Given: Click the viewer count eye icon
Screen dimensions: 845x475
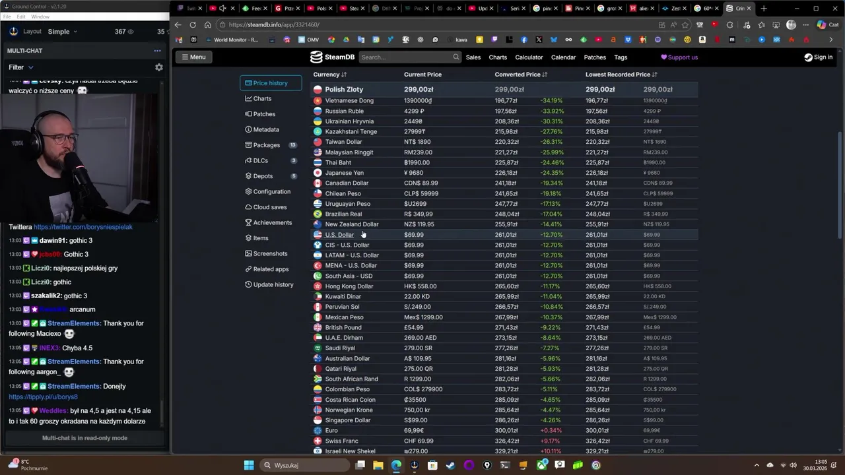Looking at the screenshot, I should (130, 32).
